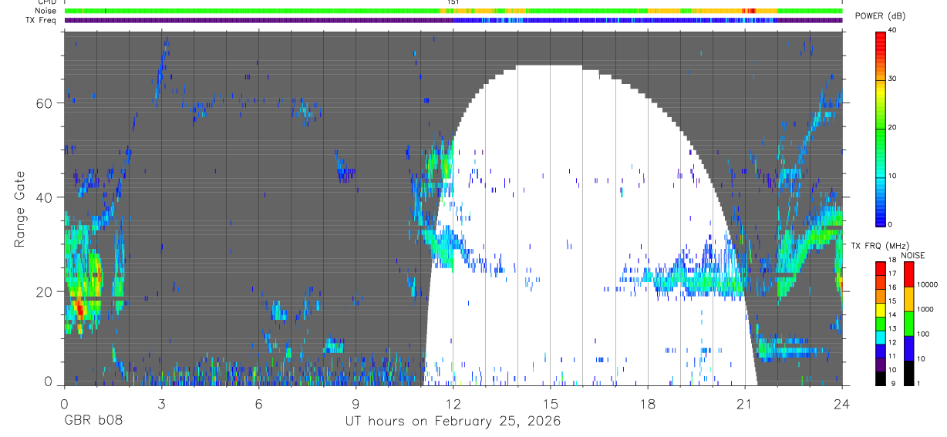This screenshot has width=947, height=437.
Task: Click the NOISE legend color bar
Action: pyautogui.click(x=909, y=323)
